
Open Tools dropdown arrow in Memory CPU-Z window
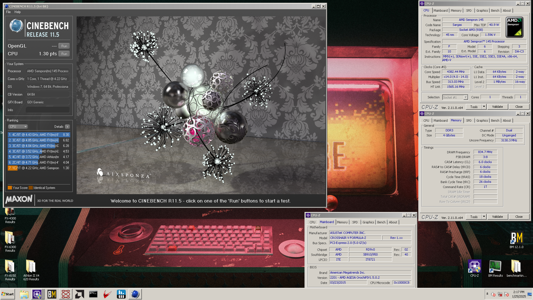tap(484, 217)
